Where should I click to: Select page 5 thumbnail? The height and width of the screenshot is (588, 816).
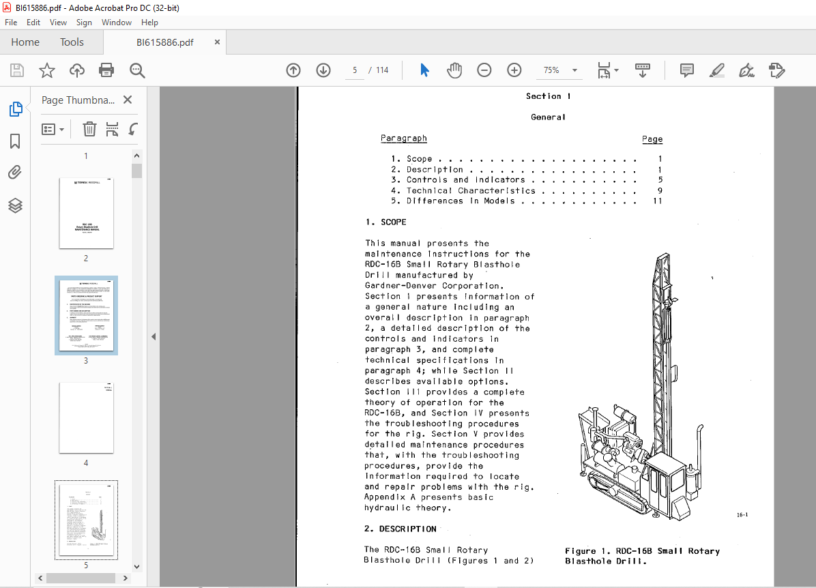[x=87, y=520]
